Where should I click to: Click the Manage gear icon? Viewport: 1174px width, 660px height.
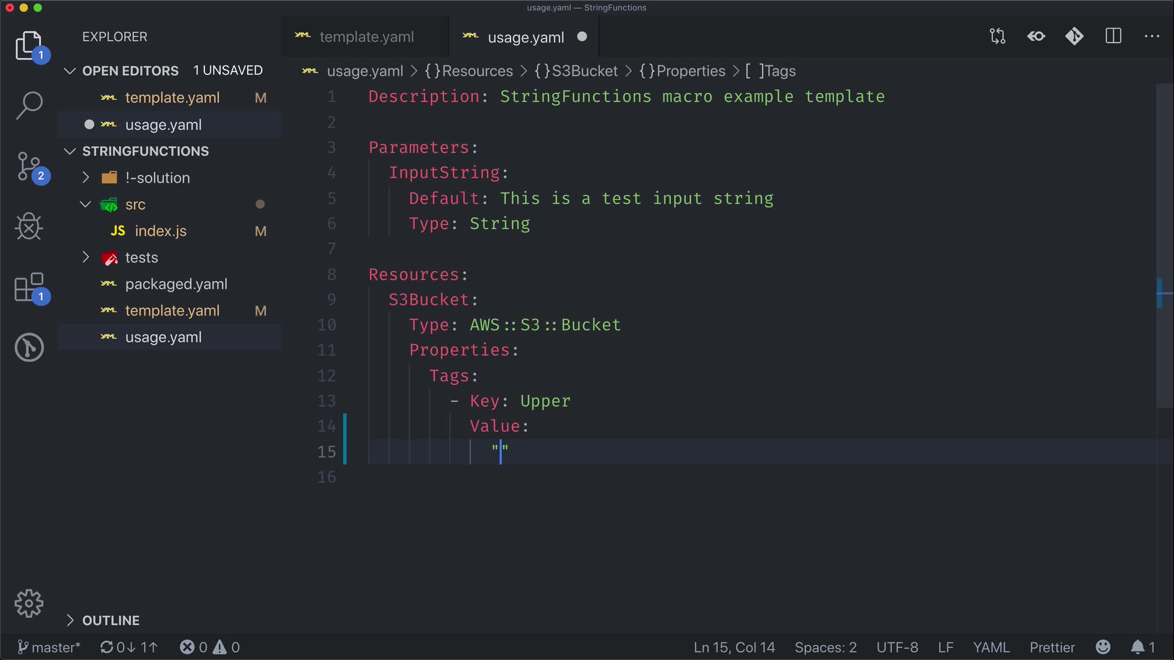[x=29, y=604]
